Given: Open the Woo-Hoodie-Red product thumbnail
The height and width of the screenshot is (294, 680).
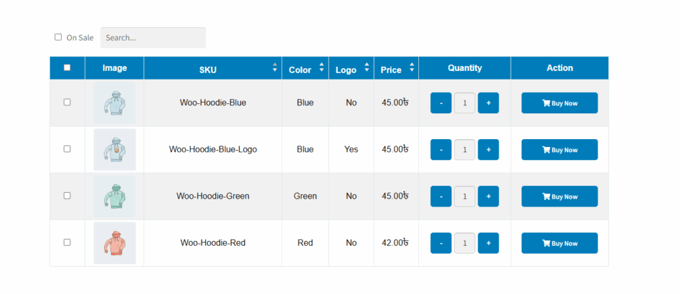Looking at the screenshot, I should pyautogui.click(x=114, y=243).
